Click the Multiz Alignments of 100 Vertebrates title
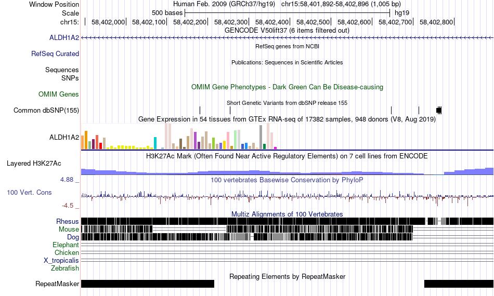Image resolution: width=494 pixels, height=296 pixels. point(287,214)
